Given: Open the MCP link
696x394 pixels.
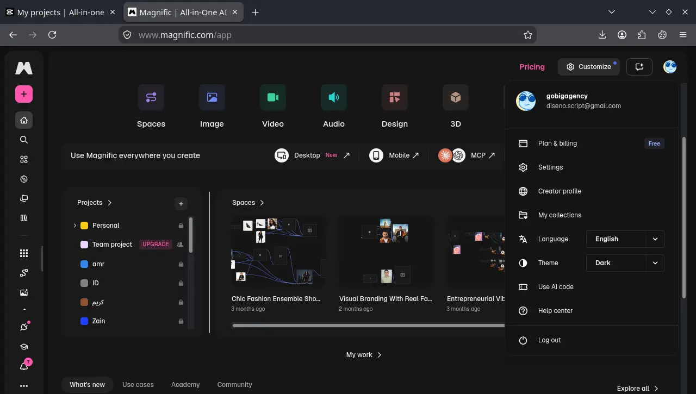Looking at the screenshot, I should (x=467, y=155).
